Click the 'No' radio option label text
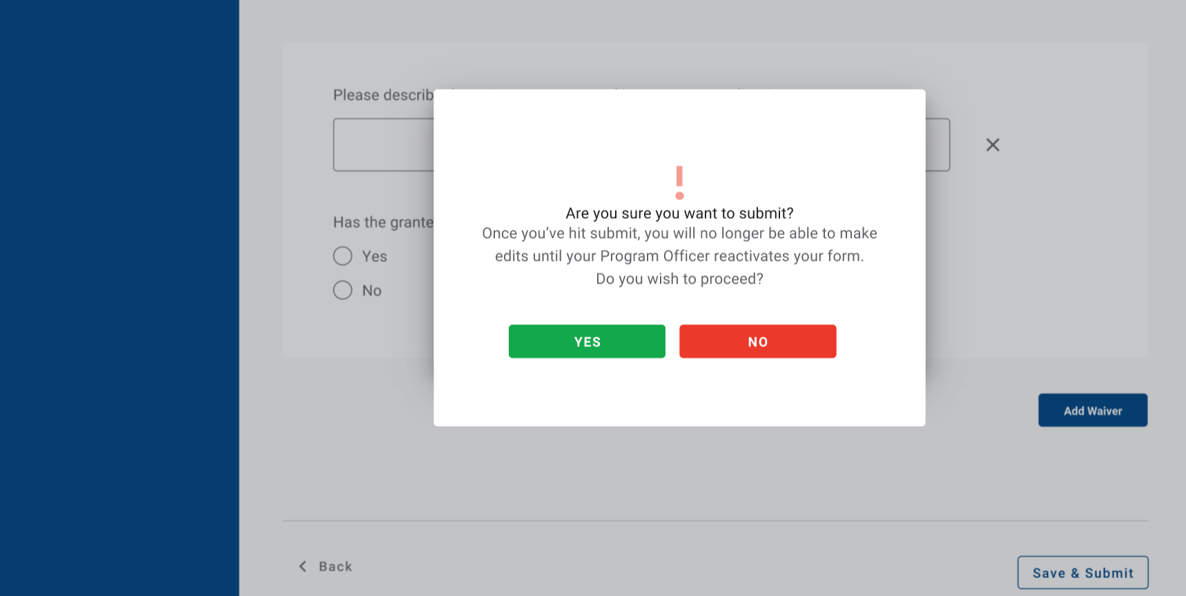1186x596 pixels. point(372,291)
